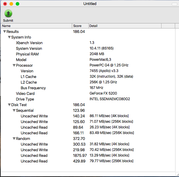Viewport: 179px width, 177px height.
Task: Select Random Uncached Read scoring 1875.97
Action: point(88,155)
